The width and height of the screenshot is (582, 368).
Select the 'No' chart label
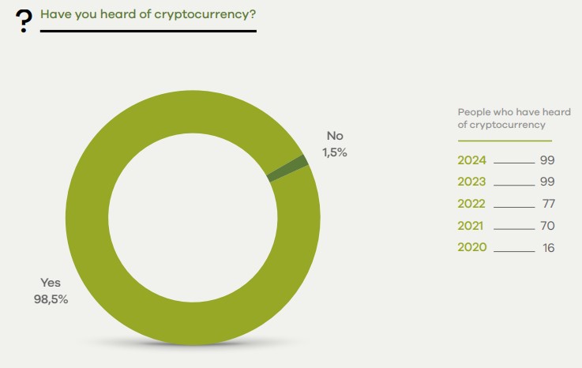coord(335,137)
